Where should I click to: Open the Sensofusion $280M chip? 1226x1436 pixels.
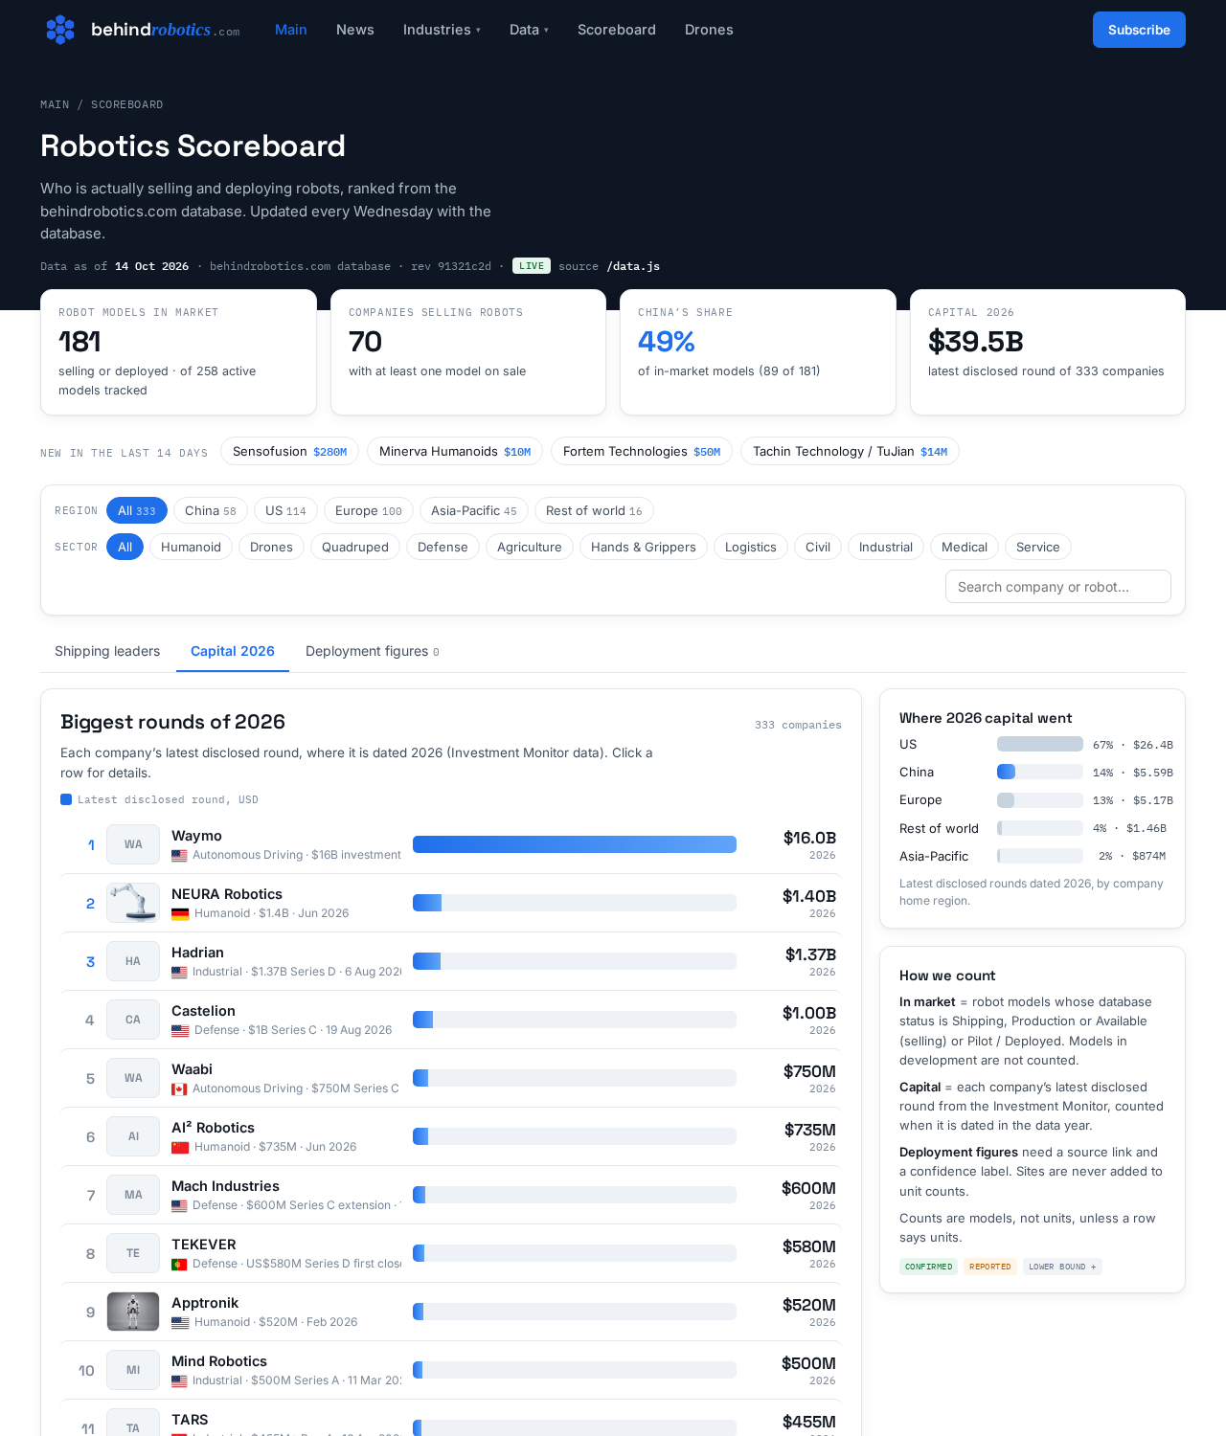coord(289,452)
